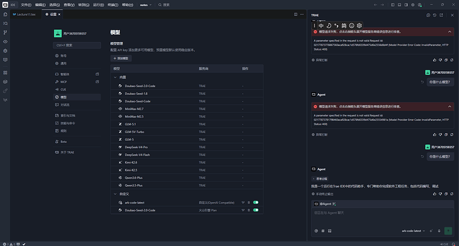Click the microphone icon in chat input
This screenshot has height=246, width=459.
tap(439, 231)
